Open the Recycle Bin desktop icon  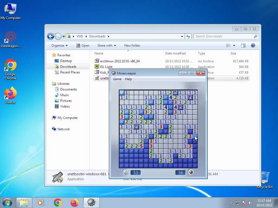(x=265, y=180)
